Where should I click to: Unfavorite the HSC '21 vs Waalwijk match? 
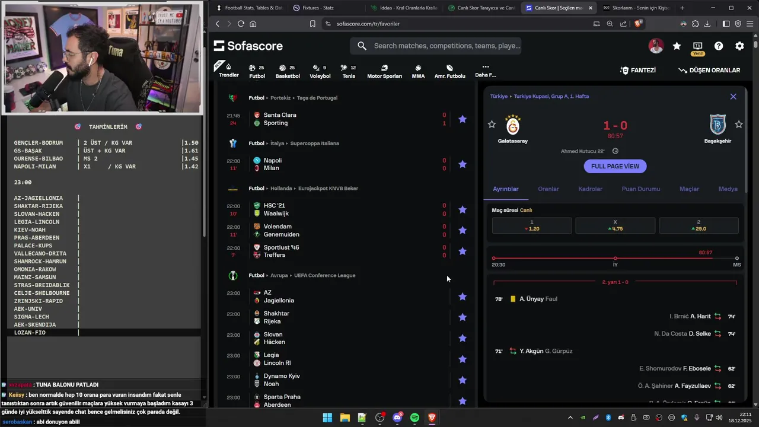[463, 209]
